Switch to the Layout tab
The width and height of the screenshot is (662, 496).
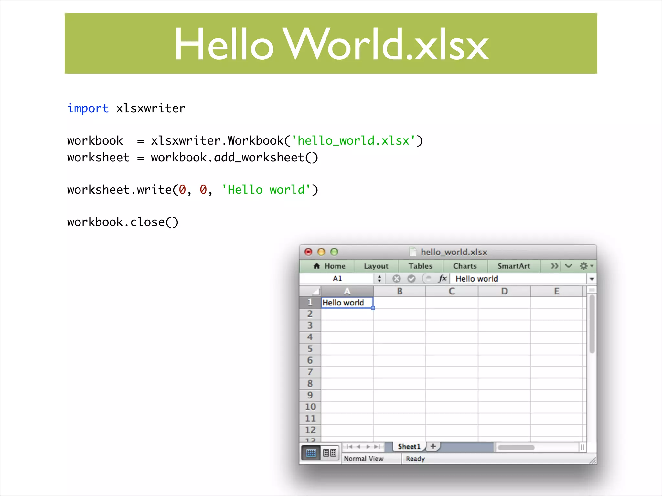376,266
